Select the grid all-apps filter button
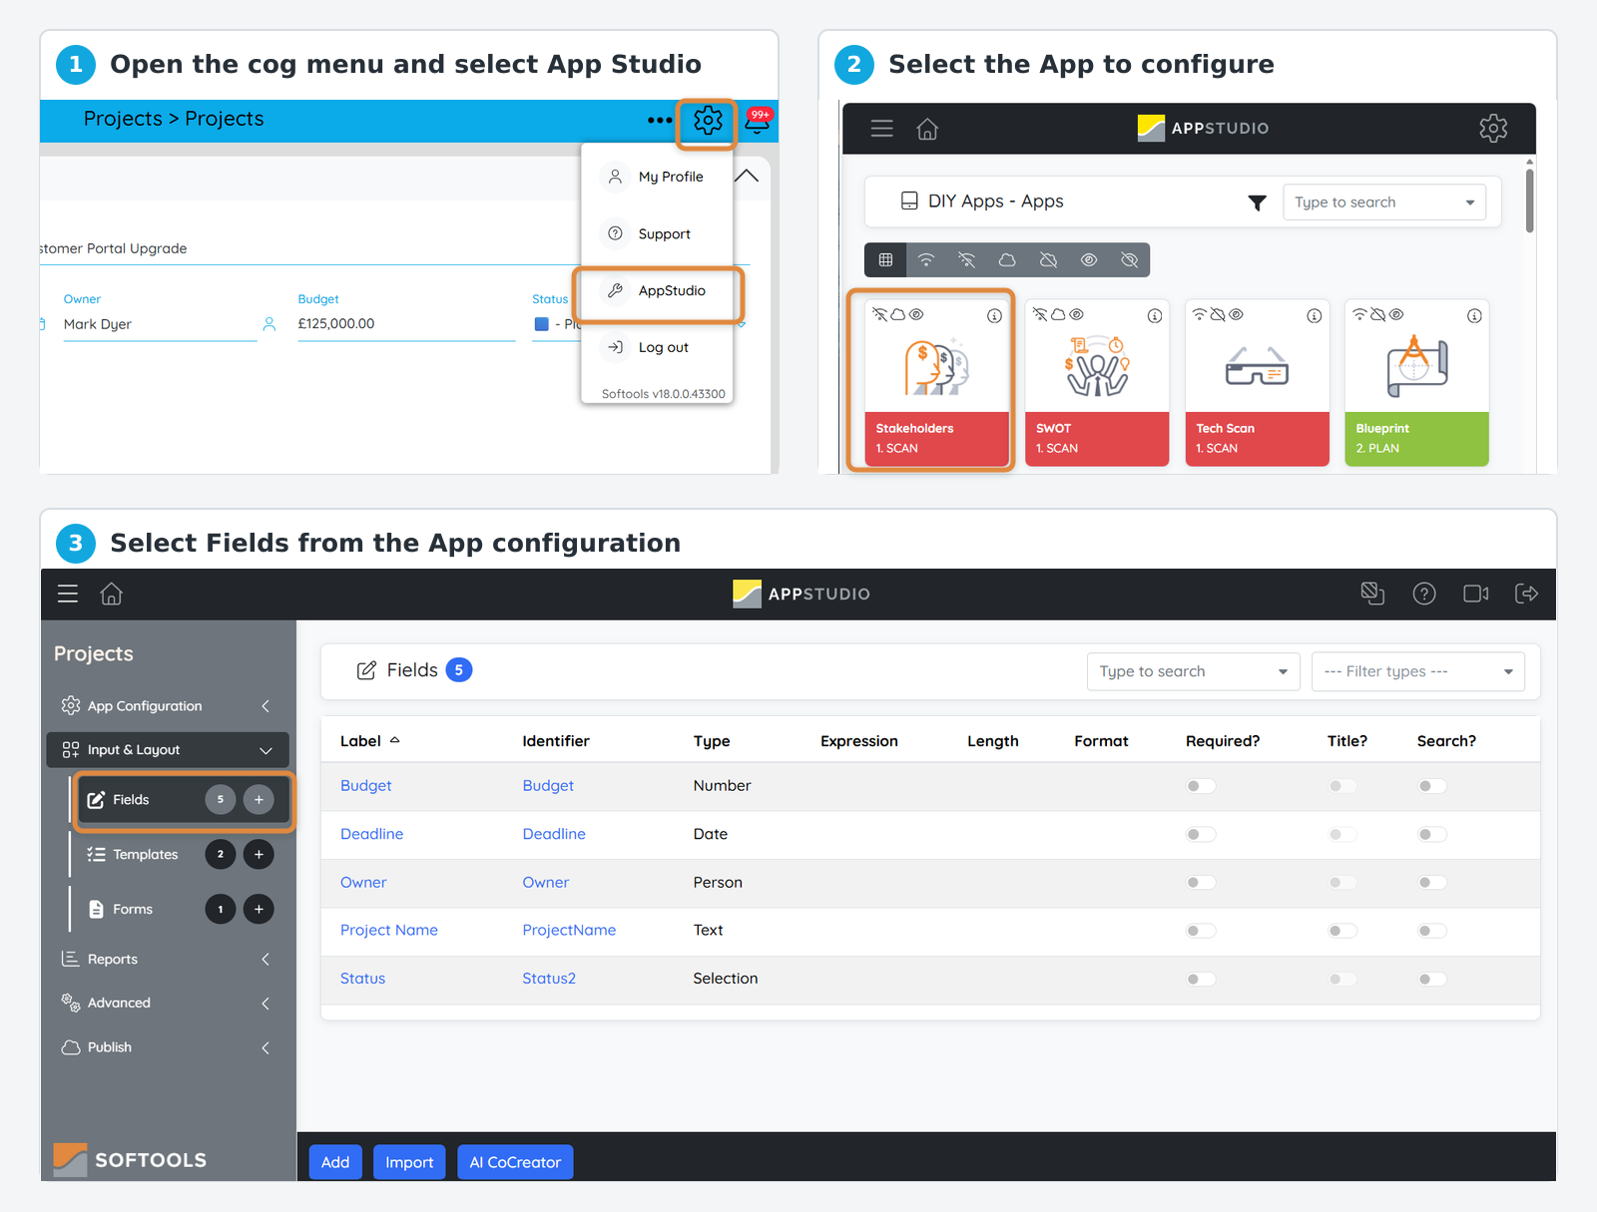 885,260
